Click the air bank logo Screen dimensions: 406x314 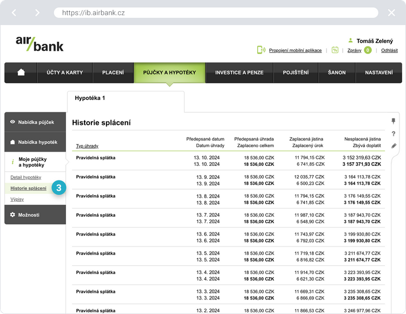click(x=40, y=43)
